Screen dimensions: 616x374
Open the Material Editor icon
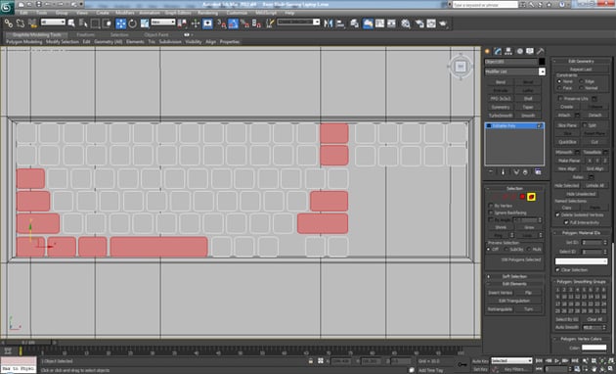(x=406, y=23)
